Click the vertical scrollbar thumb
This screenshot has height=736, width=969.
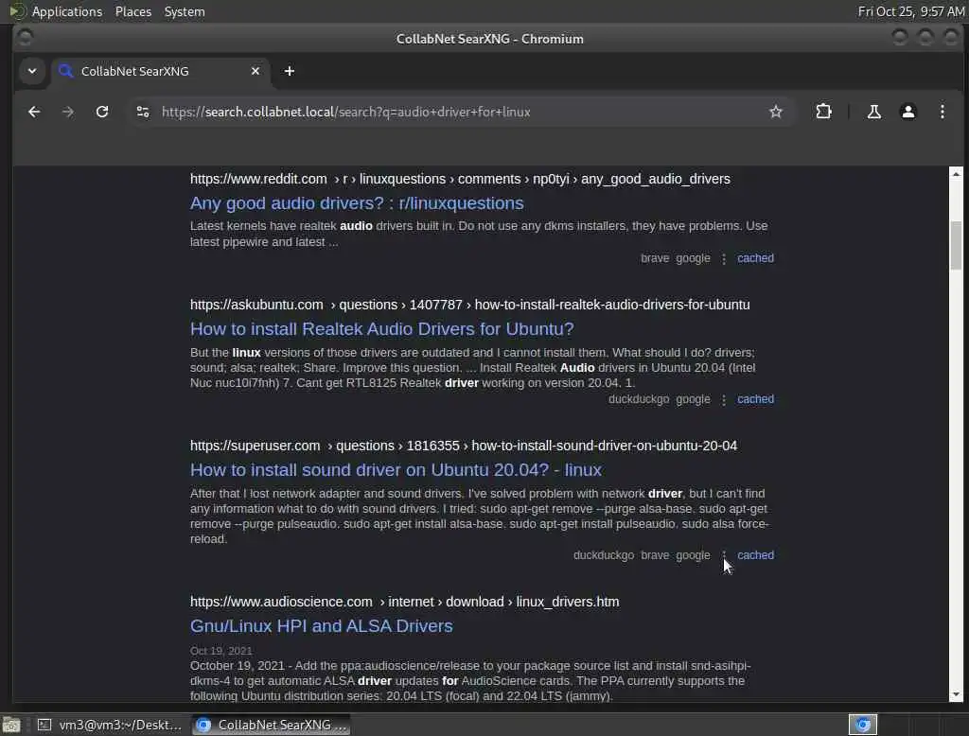coord(956,245)
